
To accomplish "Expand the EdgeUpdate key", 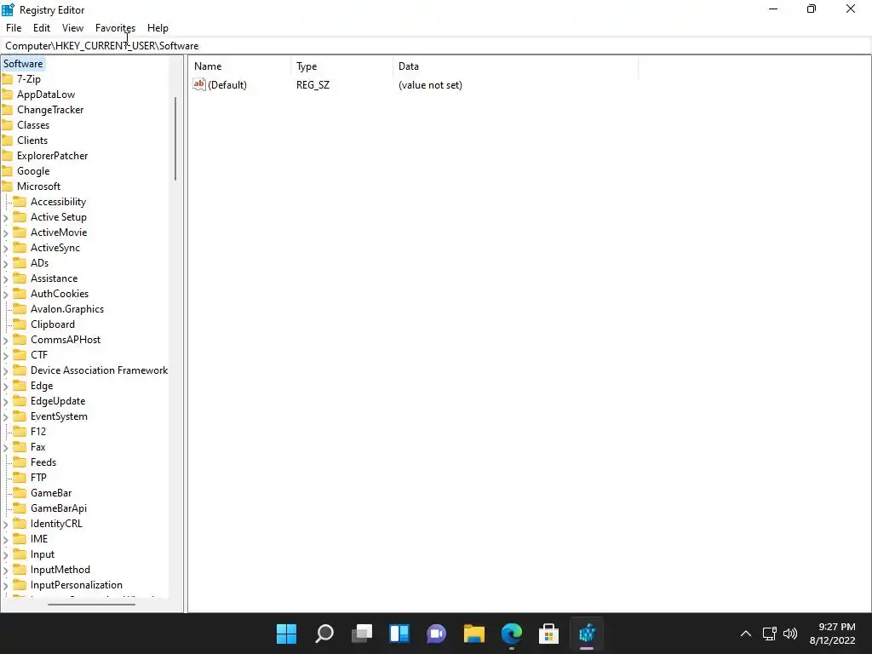I will click(x=6, y=402).
